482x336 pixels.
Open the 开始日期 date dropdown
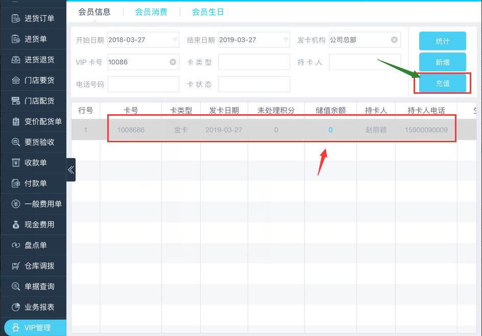(x=175, y=40)
